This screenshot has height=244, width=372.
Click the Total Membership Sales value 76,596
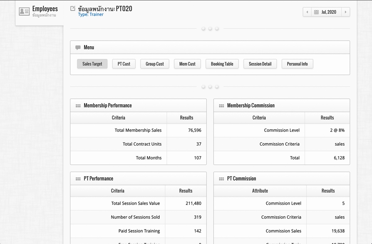(x=195, y=130)
